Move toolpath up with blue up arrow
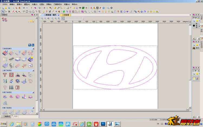 click(x=30, y=45)
